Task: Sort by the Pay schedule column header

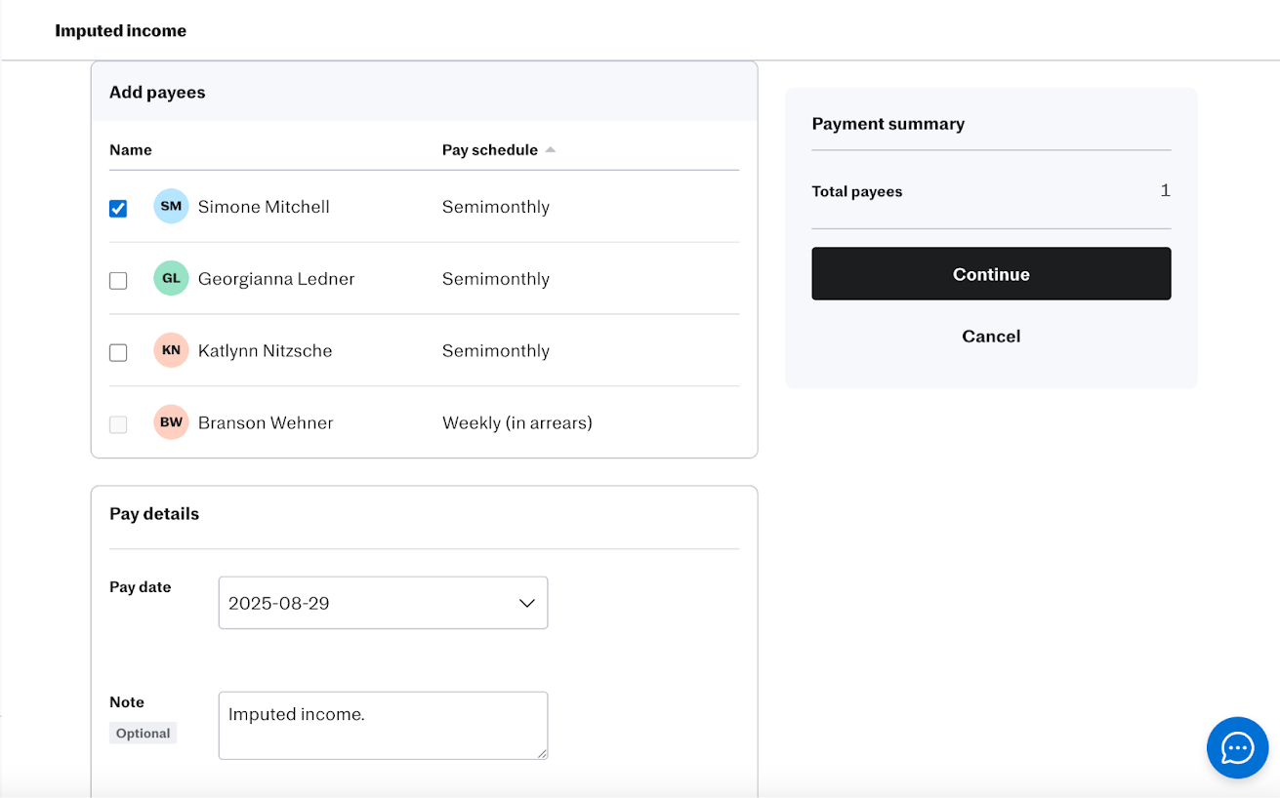Action: pos(489,150)
